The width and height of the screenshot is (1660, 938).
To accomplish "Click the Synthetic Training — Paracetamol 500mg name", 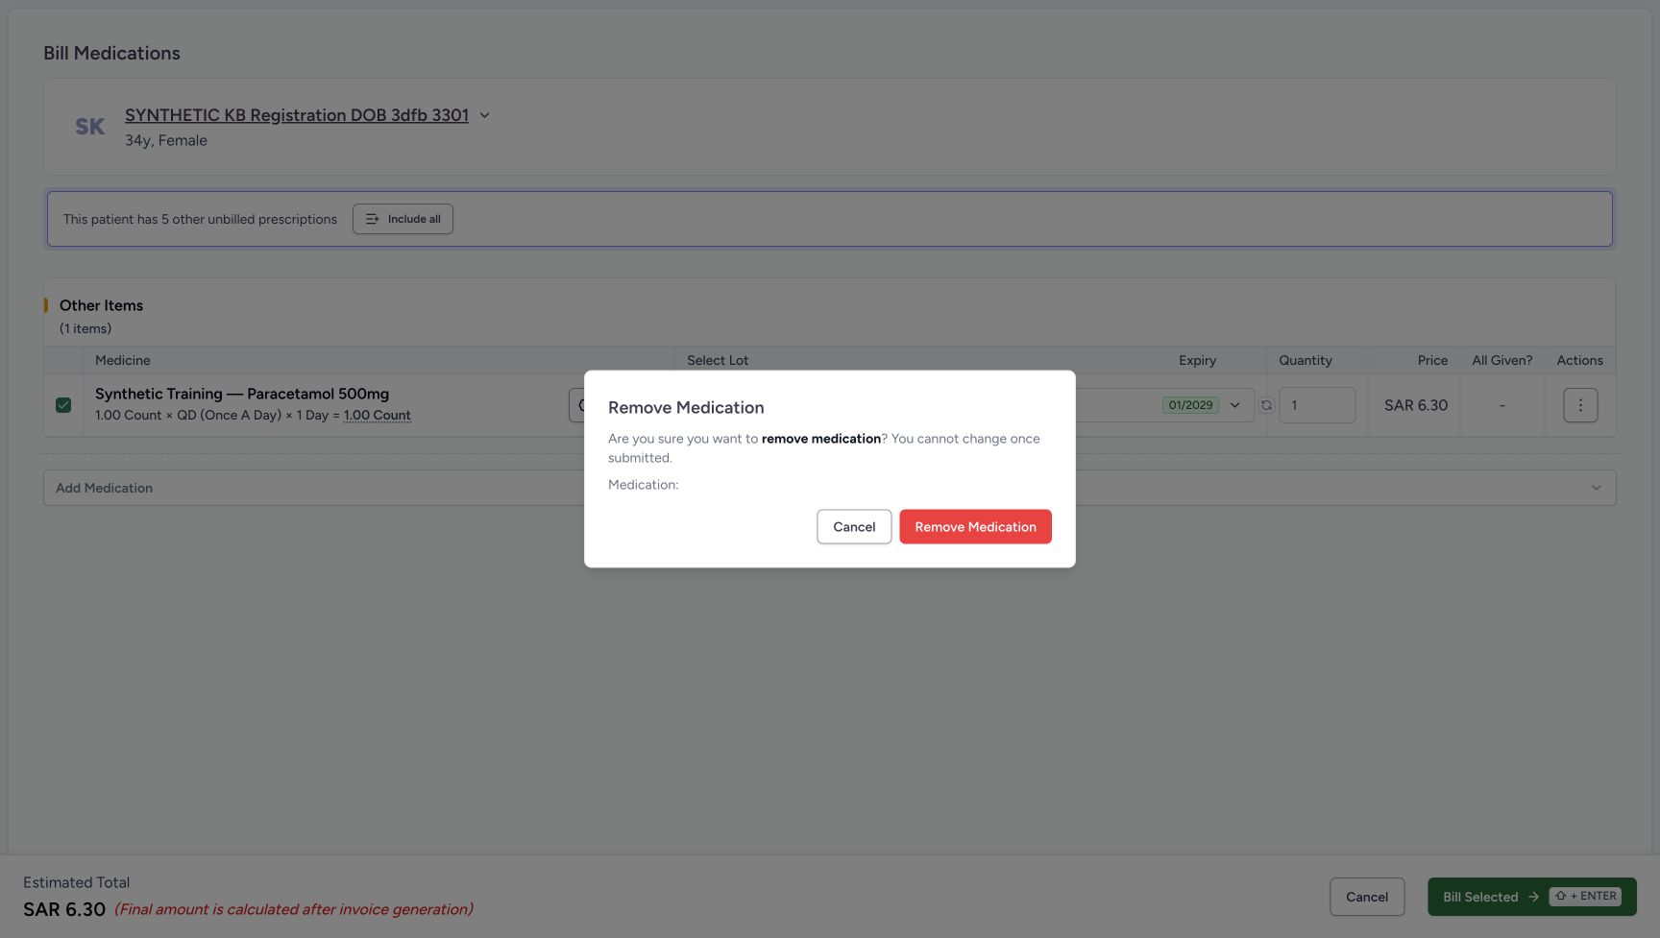I will [x=242, y=394].
